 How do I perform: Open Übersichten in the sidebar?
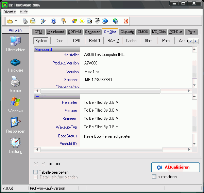click(16, 44)
